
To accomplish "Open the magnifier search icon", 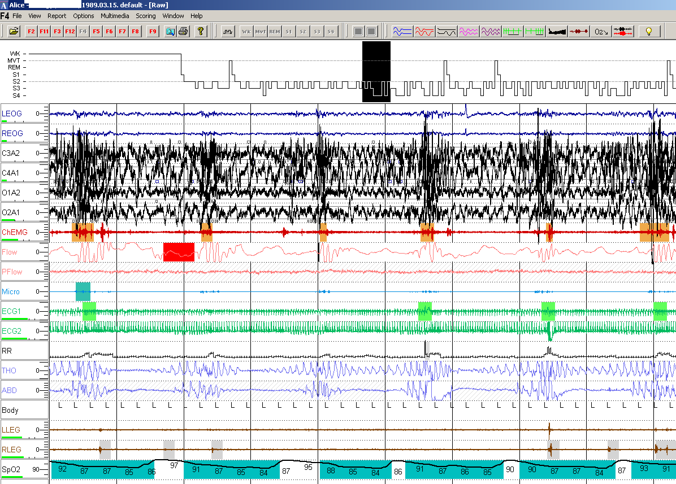I will 170,32.
